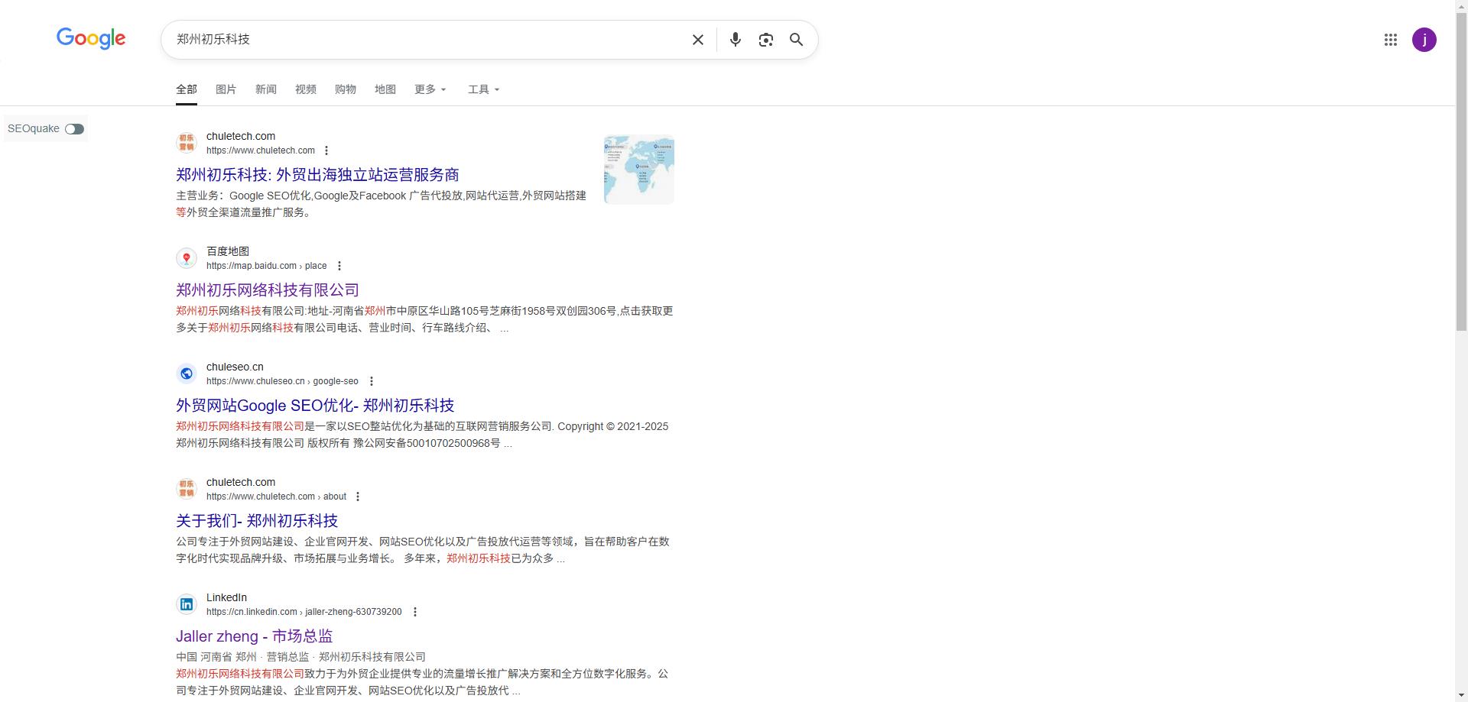Click the 百度地图 map pin favicon
The width and height of the screenshot is (1468, 702).
tap(186, 258)
